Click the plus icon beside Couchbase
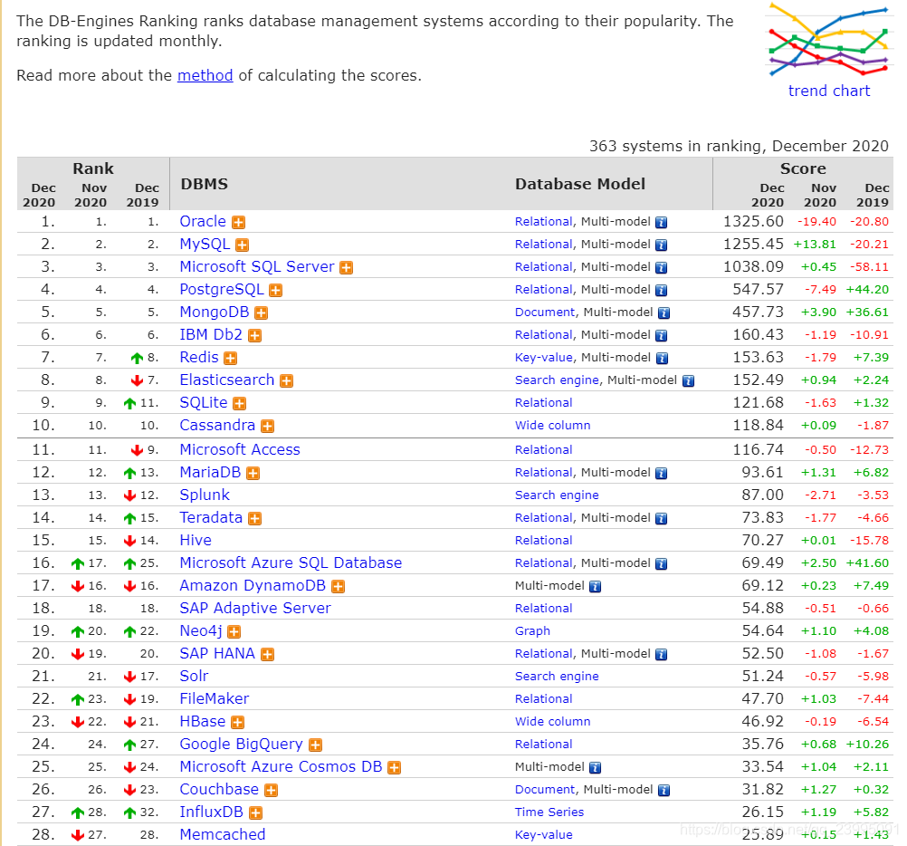The width and height of the screenshot is (907, 846). point(272,790)
